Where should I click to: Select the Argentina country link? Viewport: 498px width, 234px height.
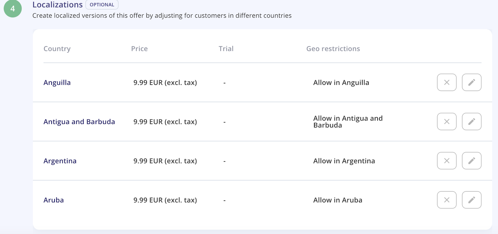coord(60,161)
